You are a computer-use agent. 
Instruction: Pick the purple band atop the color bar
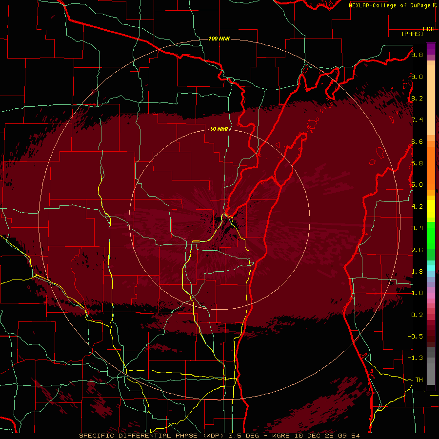pos(431,49)
